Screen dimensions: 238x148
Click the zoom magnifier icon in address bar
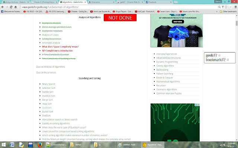click(219, 7)
